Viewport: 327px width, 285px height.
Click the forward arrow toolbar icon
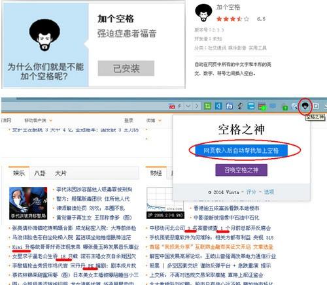point(197,106)
